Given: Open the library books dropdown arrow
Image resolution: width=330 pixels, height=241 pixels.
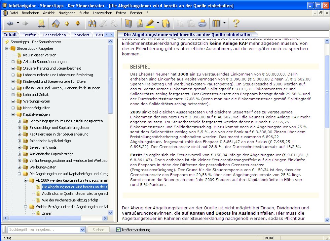Looking at the screenshot, I should pos(224,23).
